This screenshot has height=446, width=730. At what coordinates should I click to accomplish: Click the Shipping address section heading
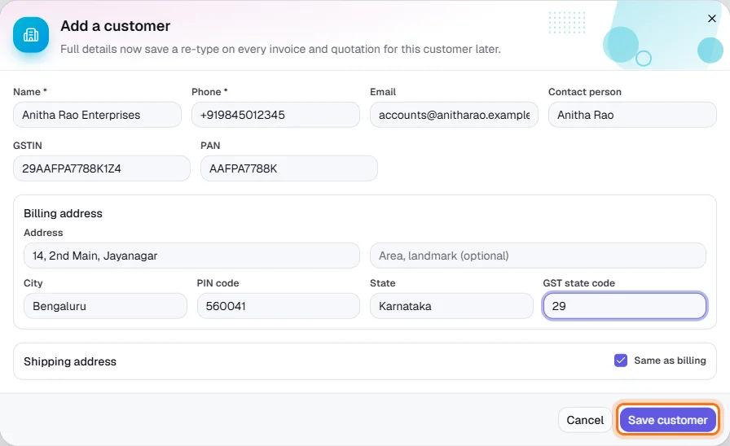[70, 361]
